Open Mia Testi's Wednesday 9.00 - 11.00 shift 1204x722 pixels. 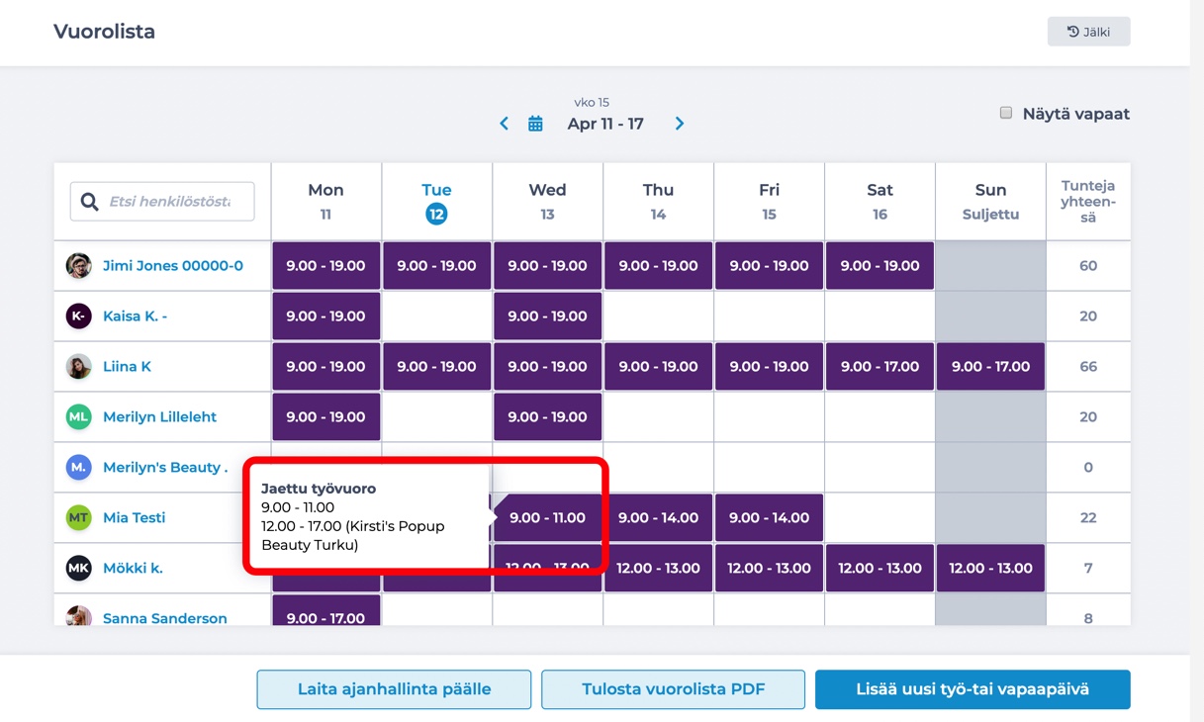(x=547, y=518)
